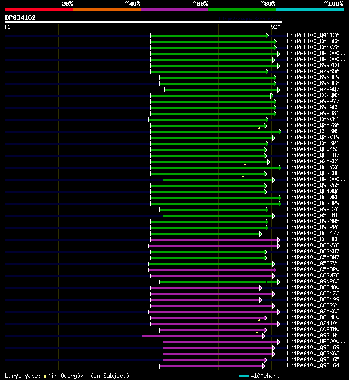Select the UniRef100_B9IAC5 subject entry
The image size is (349, 380).
[x=313, y=107]
